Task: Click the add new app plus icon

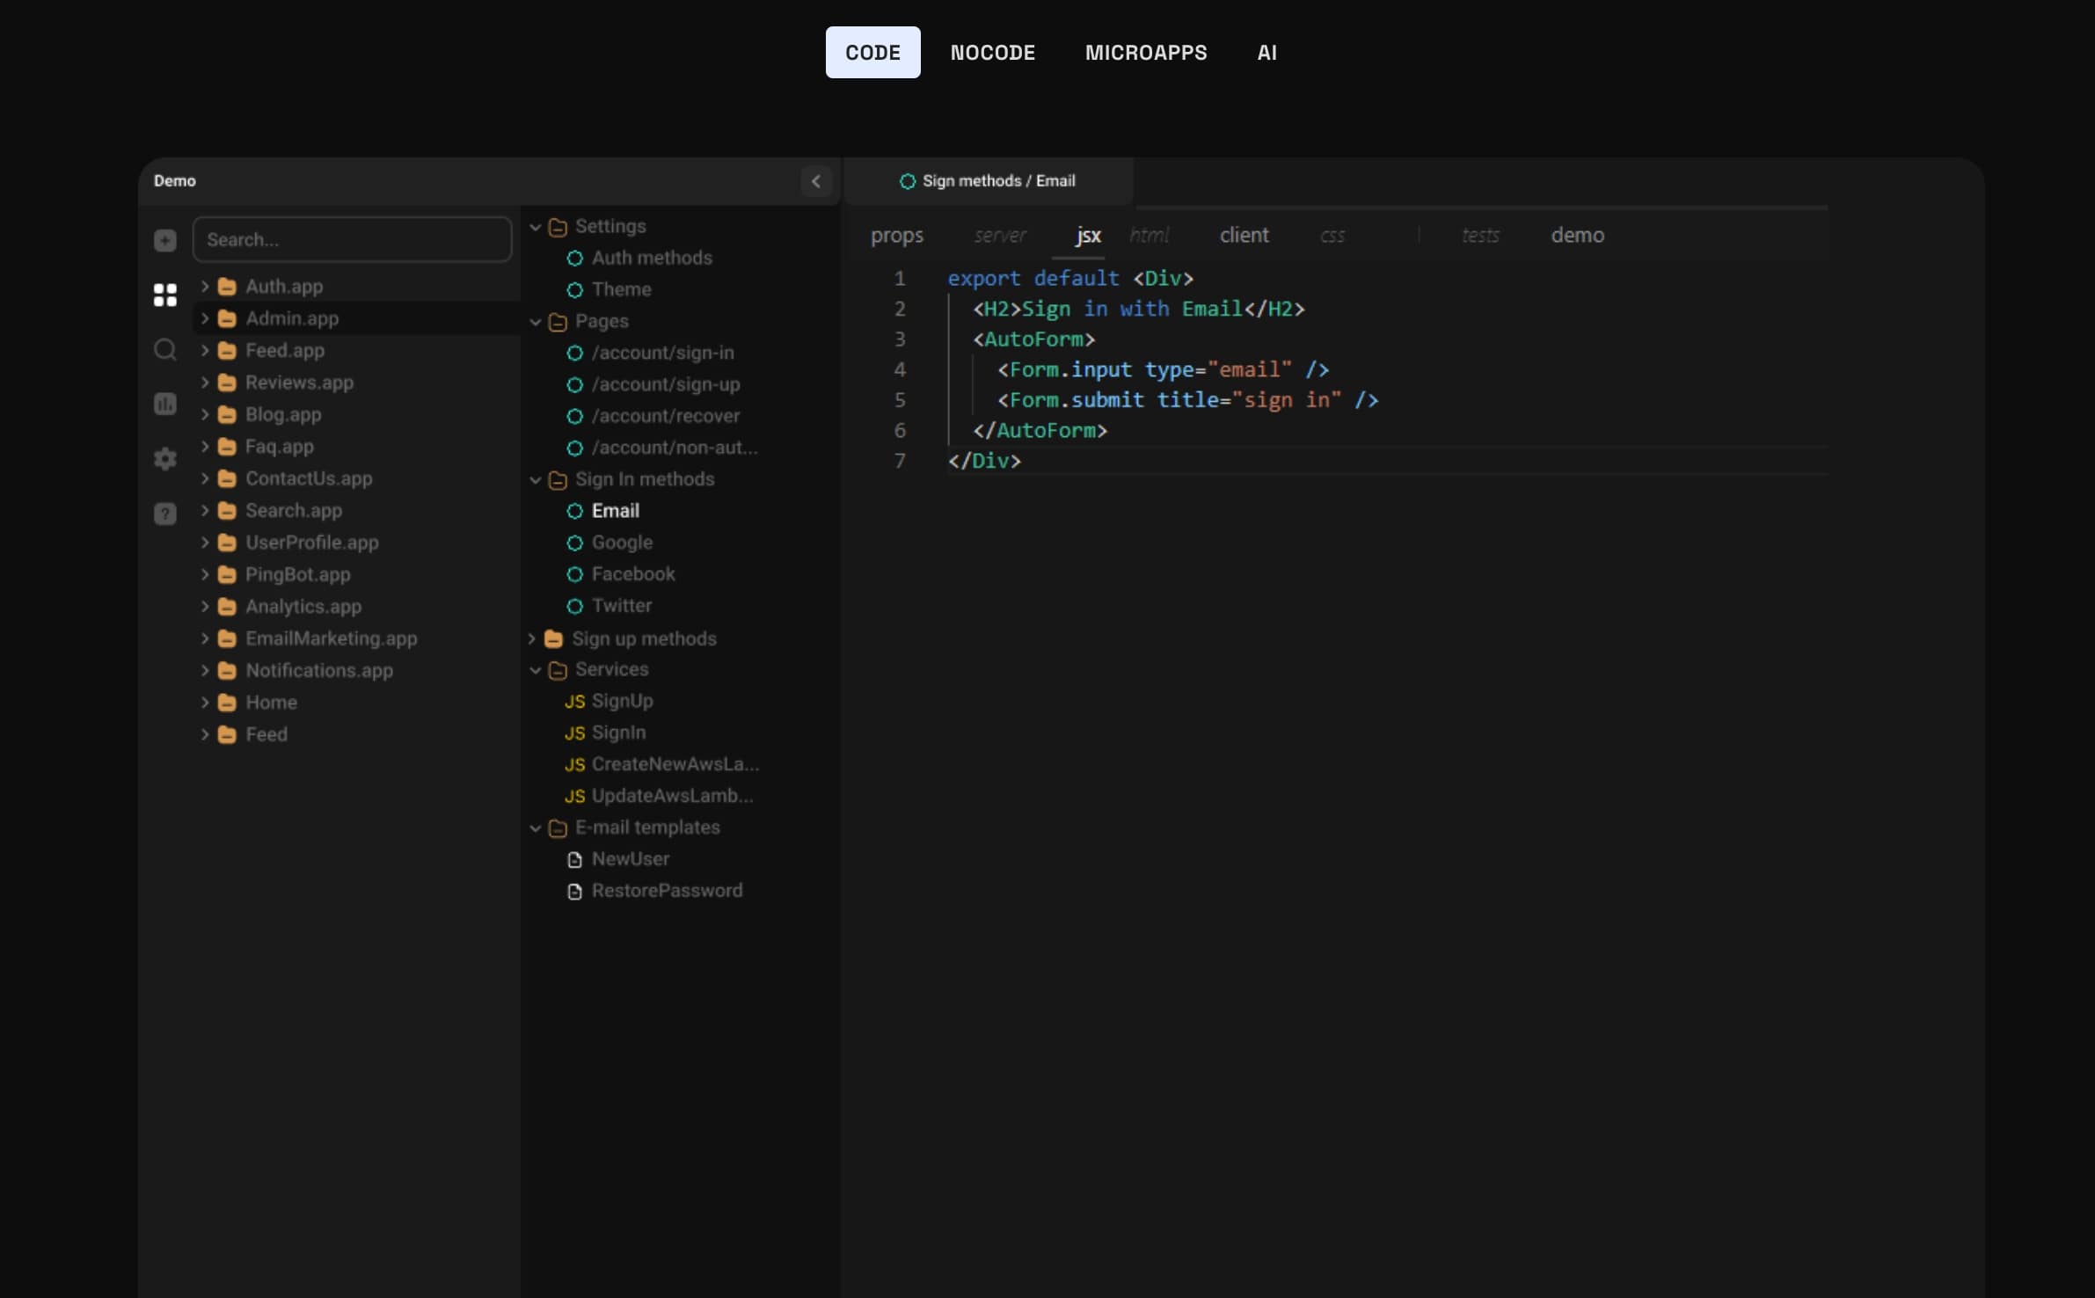Action: coord(165,240)
